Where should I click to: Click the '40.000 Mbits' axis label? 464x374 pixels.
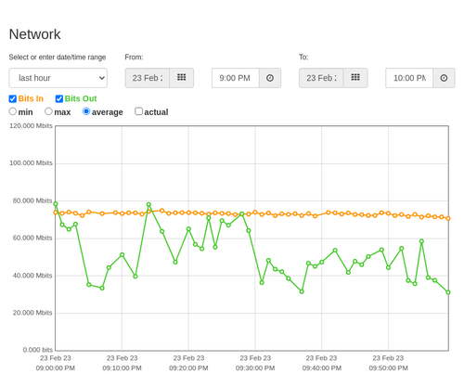(x=32, y=276)
